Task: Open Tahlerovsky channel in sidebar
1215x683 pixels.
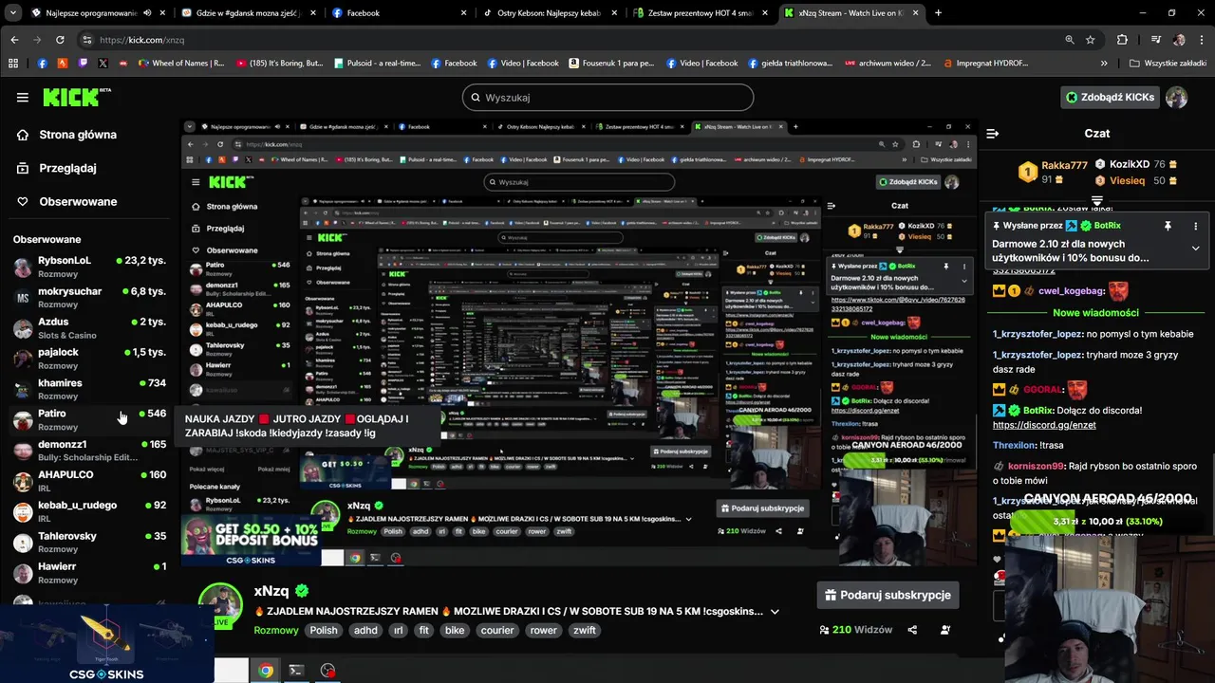Action: (x=90, y=542)
